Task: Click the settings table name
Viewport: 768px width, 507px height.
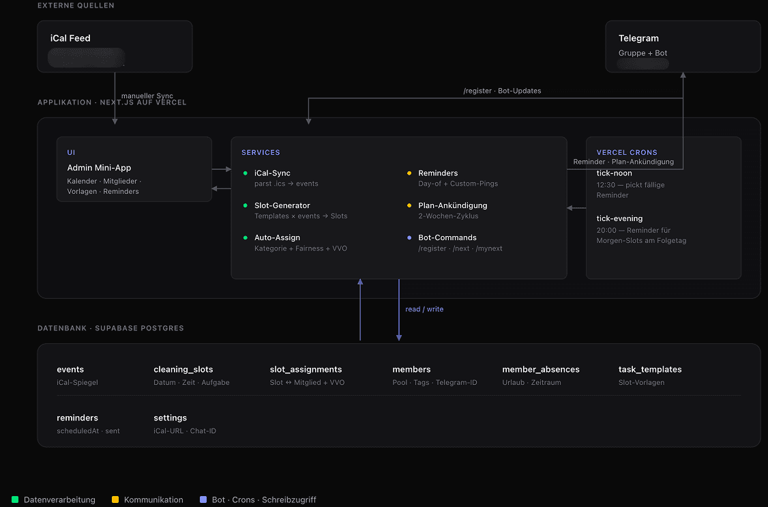Action: (x=170, y=418)
